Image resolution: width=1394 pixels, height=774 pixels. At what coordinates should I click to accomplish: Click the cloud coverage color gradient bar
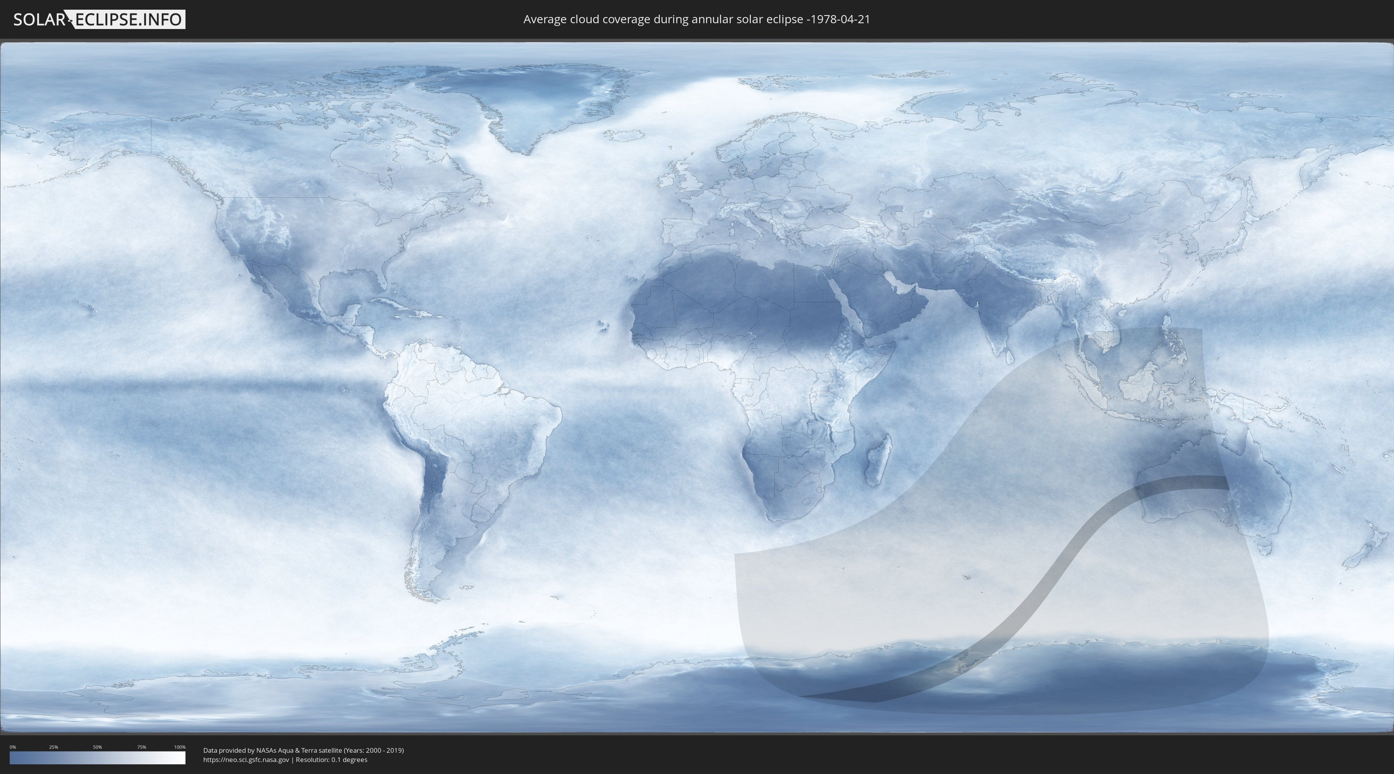98,758
